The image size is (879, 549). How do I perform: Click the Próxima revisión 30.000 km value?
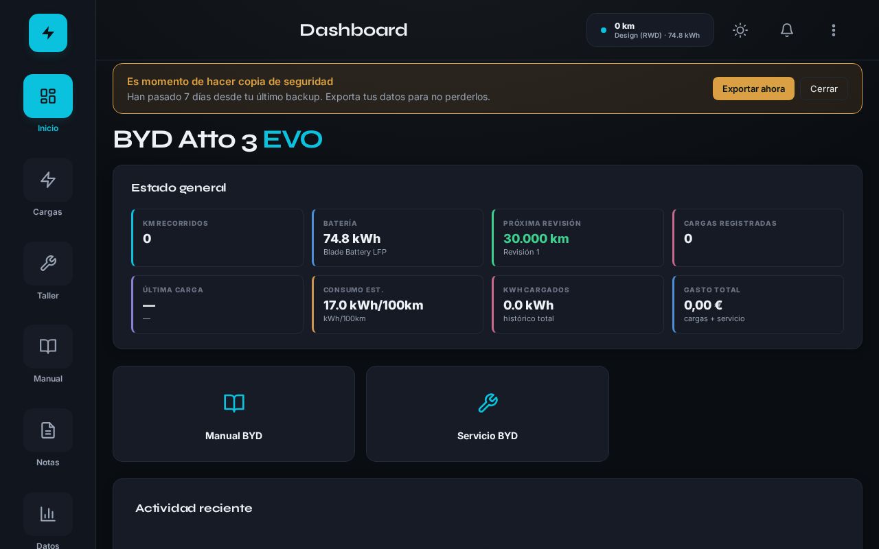pos(536,239)
